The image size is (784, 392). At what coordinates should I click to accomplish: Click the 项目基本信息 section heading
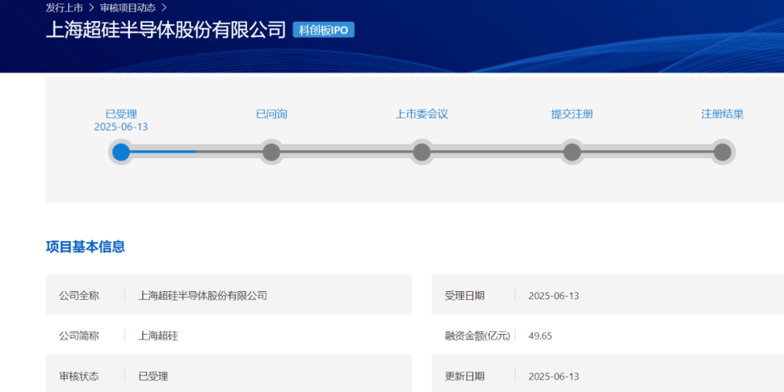(x=86, y=247)
